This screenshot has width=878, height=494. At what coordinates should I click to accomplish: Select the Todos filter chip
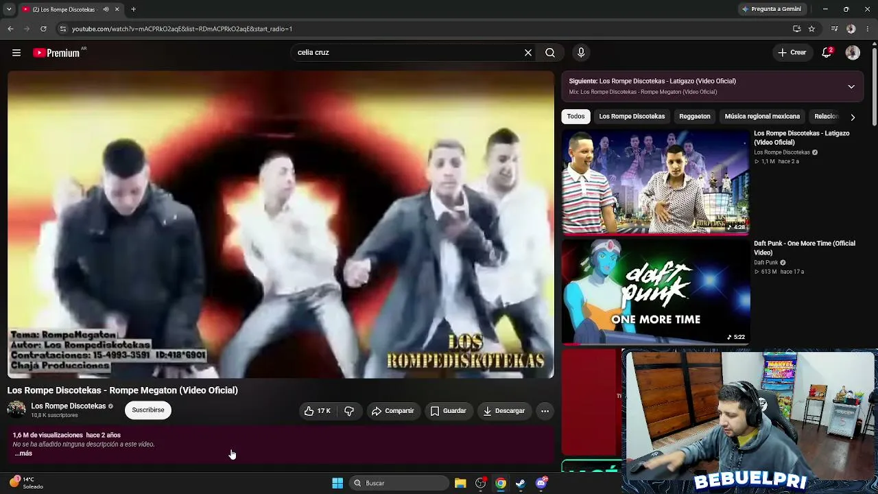576,117
